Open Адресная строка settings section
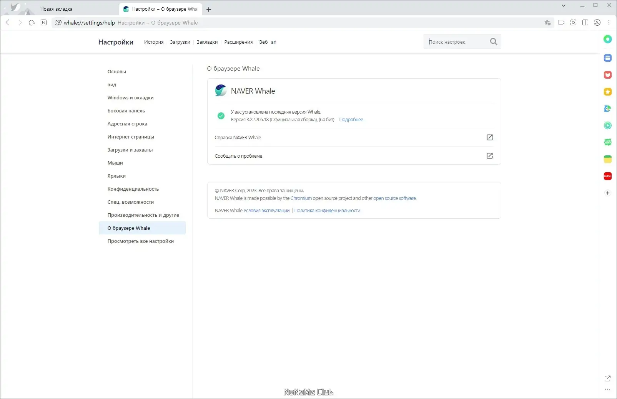617x399 pixels. point(142,124)
